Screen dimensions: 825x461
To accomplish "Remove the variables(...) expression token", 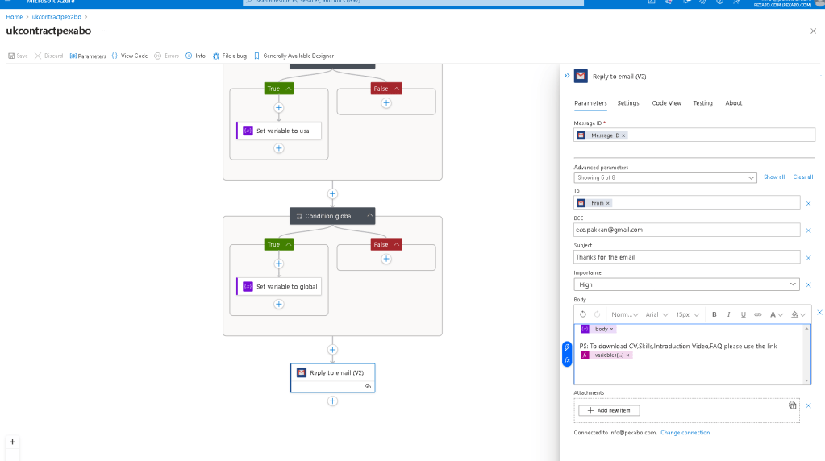I will tap(627, 355).
